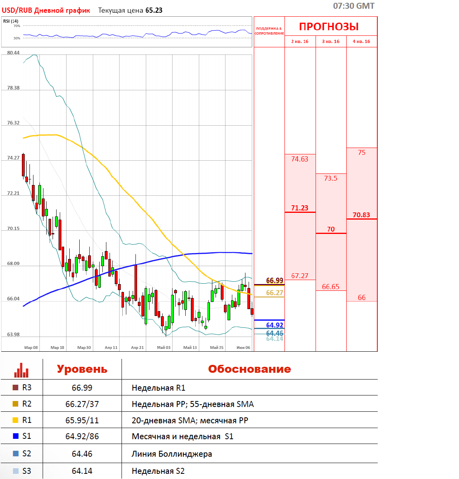Click the S1 blue color swatch
Viewport: 459px width, 479px height.
coord(16,436)
